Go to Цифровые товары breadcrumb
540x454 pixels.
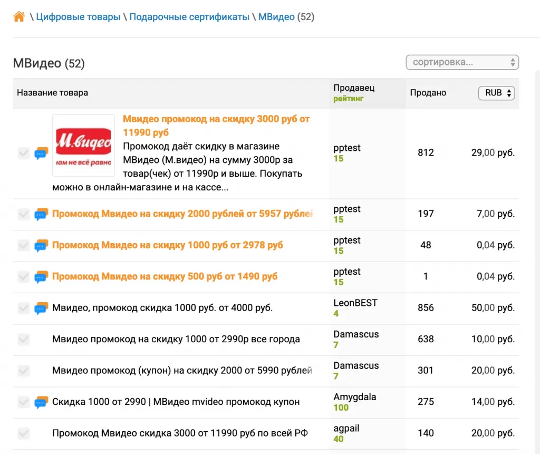[x=78, y=17]
